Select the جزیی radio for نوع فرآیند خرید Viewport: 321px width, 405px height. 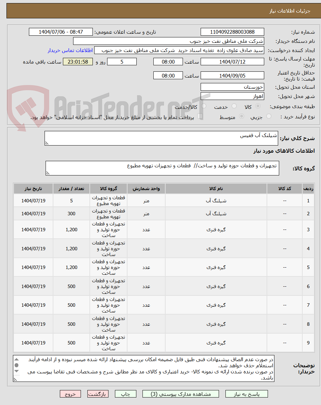pos(269,116)
